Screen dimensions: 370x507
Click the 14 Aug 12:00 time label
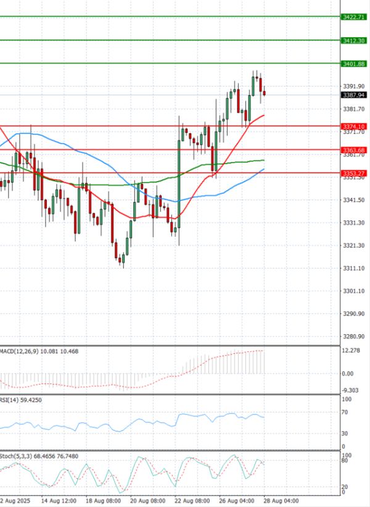pyautogui.click(x=59, y=501)
